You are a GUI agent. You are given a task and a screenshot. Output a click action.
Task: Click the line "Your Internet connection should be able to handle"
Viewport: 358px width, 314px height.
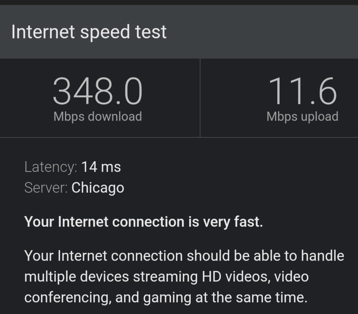tap(184, 256)
